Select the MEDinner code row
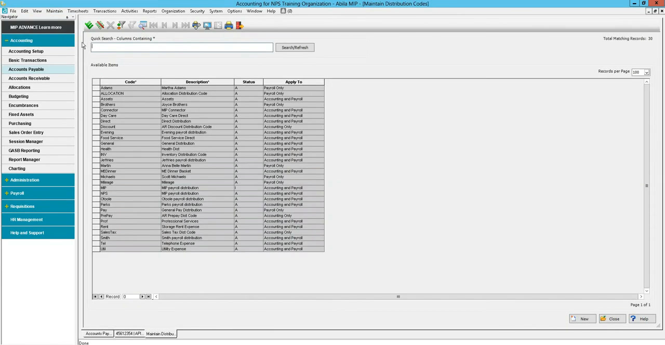The width and height of the screenshot is (665, 345). click(130, 171)
